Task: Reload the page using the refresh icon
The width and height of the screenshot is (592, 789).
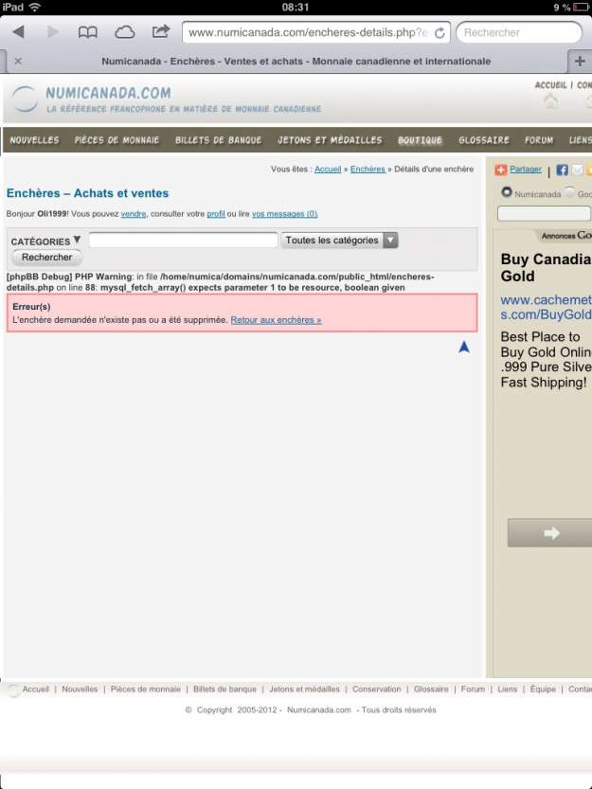Action: (x=440, y=33)
